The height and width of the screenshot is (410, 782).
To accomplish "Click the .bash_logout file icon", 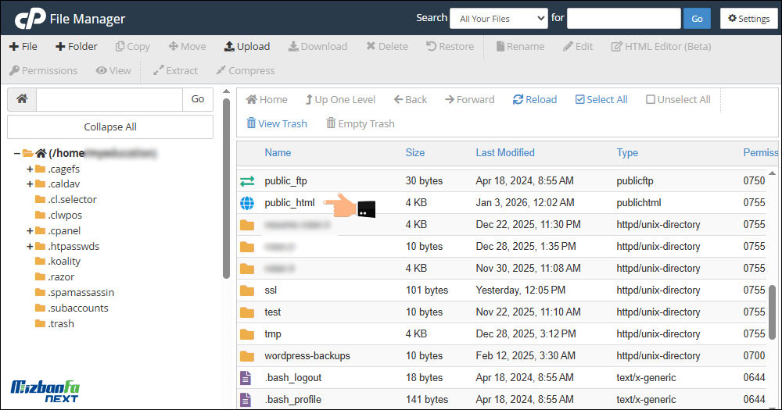I will point(246,378).
